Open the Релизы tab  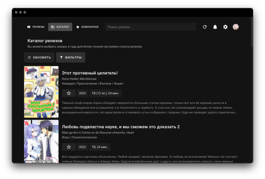click(x=36, y=27)
